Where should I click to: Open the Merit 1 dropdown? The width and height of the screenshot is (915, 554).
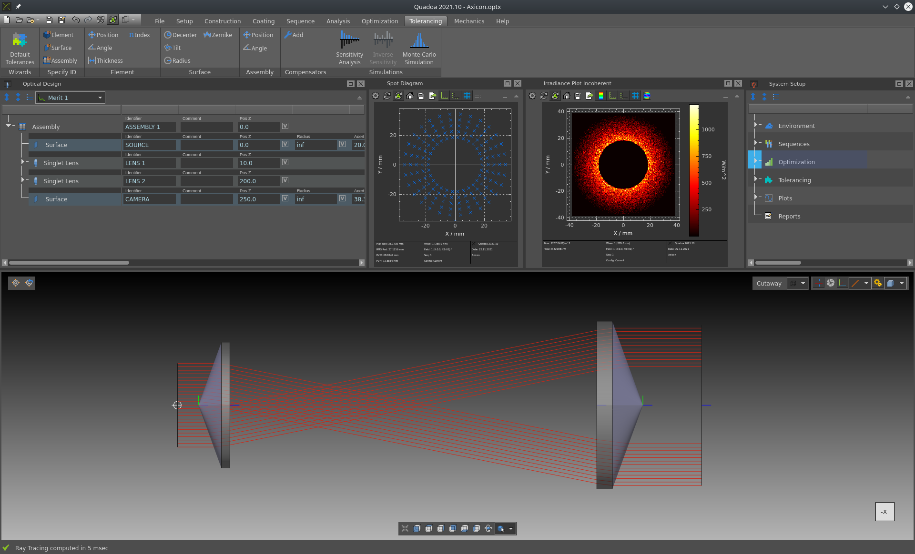pyautogui.click(x=70, y=98)
